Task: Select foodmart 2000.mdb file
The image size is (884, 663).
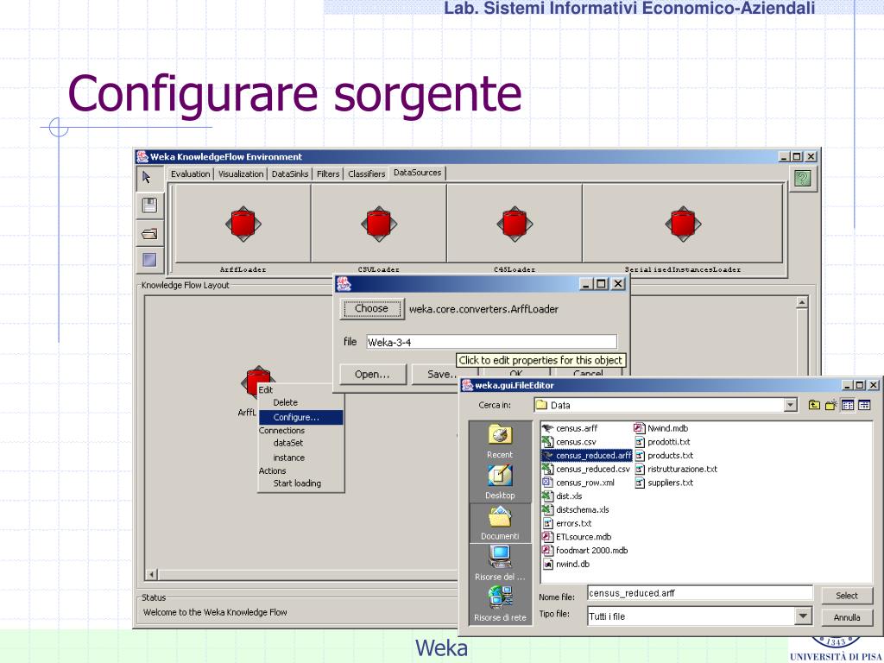Action: click(x=585, y=550)
